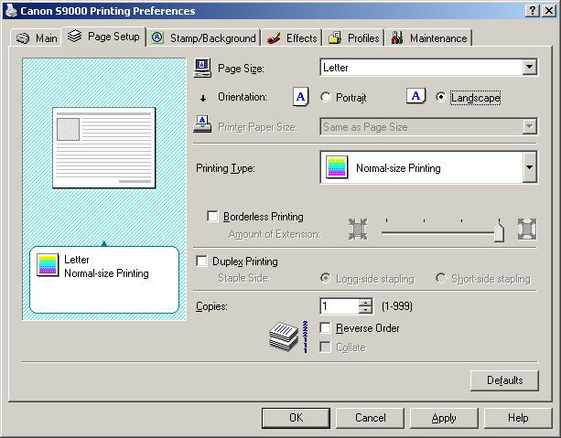Screen dimensions: 561x438
Task: Increase copies with the up spinner arrow
Action: click(x=366, y=302)
